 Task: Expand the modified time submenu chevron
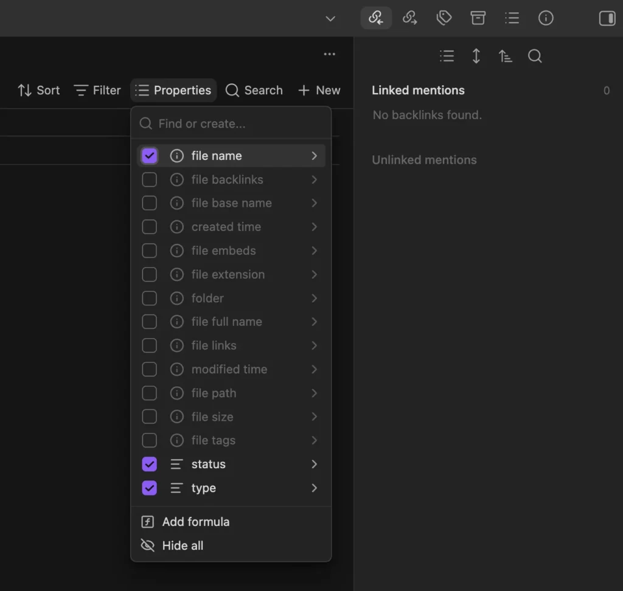click(315, 370)
